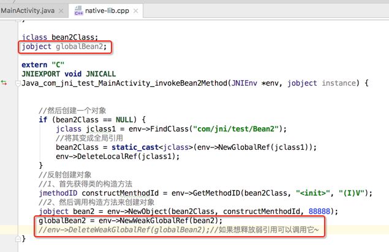Close the native-lib.cpp tab

click(136, 11)
